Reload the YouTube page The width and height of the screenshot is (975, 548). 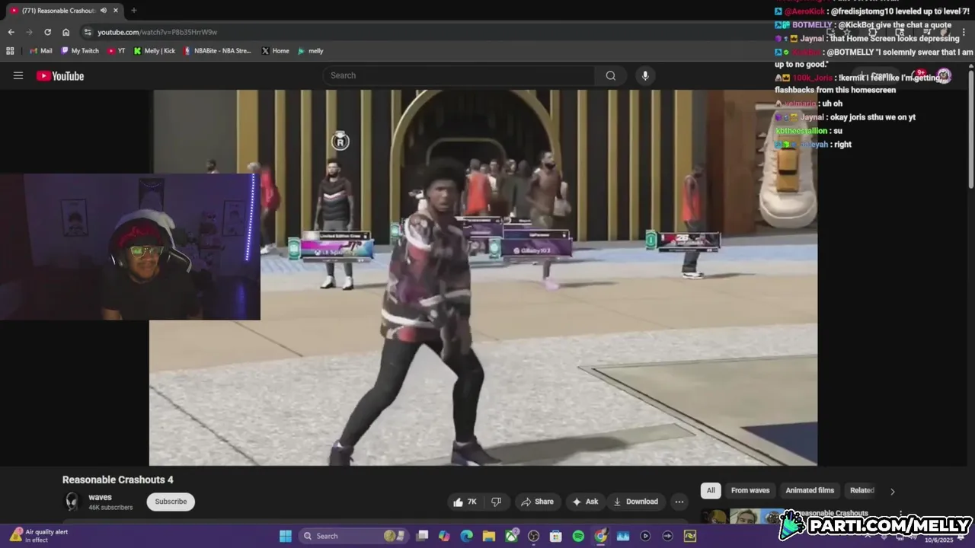pos(47,32)
